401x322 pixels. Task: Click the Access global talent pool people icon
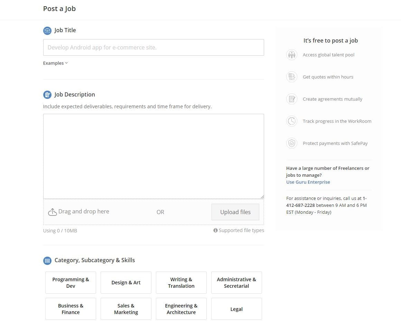(x=291, y=55)
